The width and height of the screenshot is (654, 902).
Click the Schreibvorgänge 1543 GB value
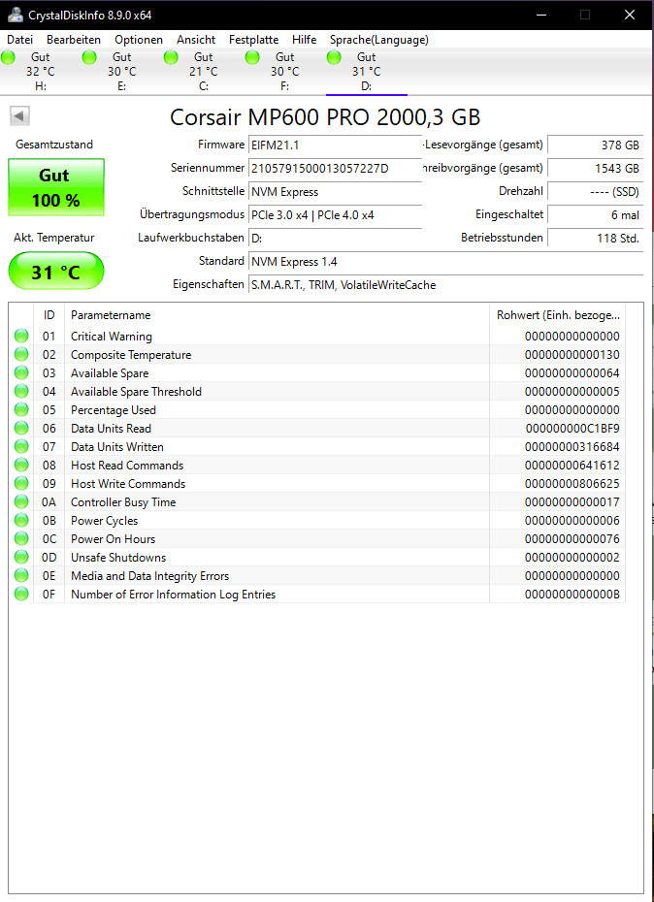595,168
